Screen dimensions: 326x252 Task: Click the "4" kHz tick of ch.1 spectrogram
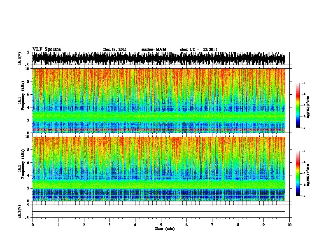pyautogui.click(x=28, y=107)
